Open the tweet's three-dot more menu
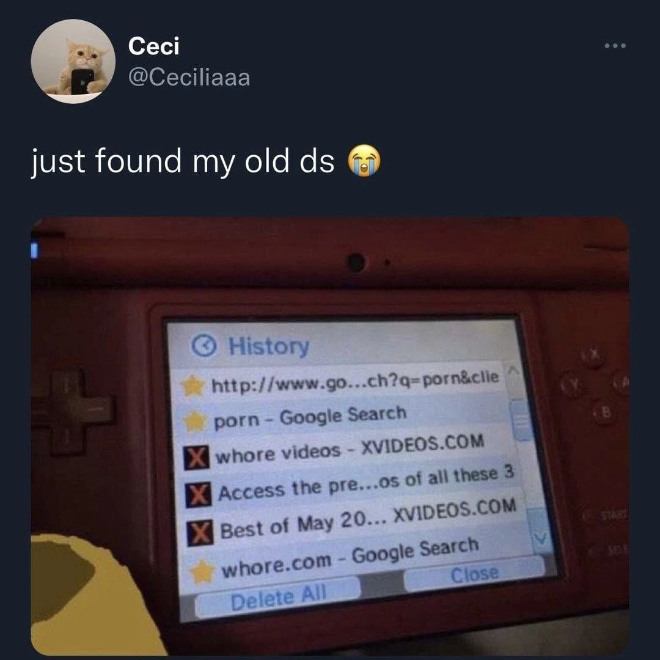Screen dimensions: 660x660 (x=615, y=45)
